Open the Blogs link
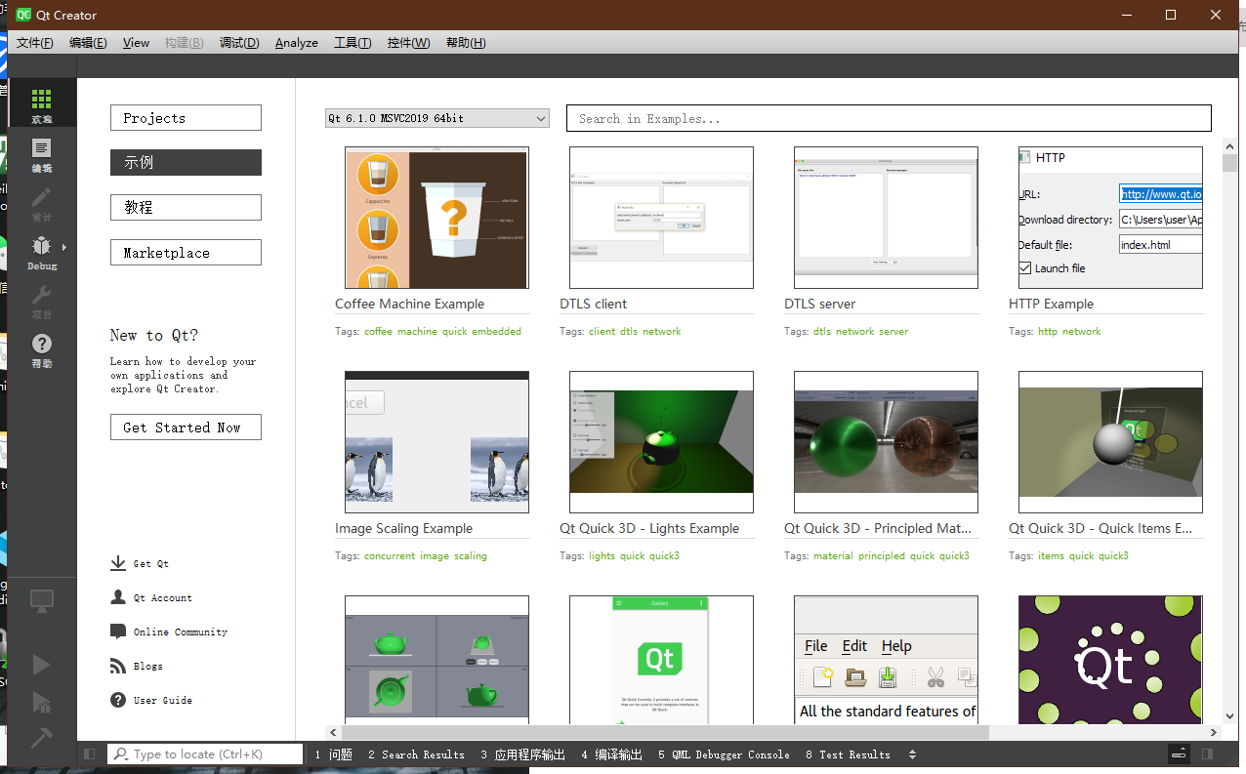 148,667
